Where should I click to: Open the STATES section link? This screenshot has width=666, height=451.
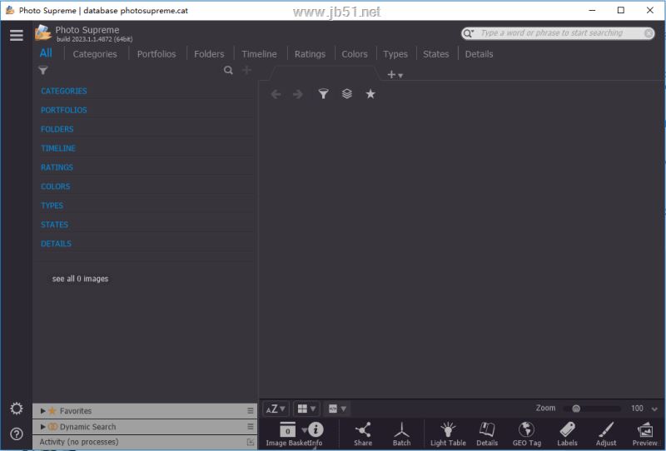point(54,225)
